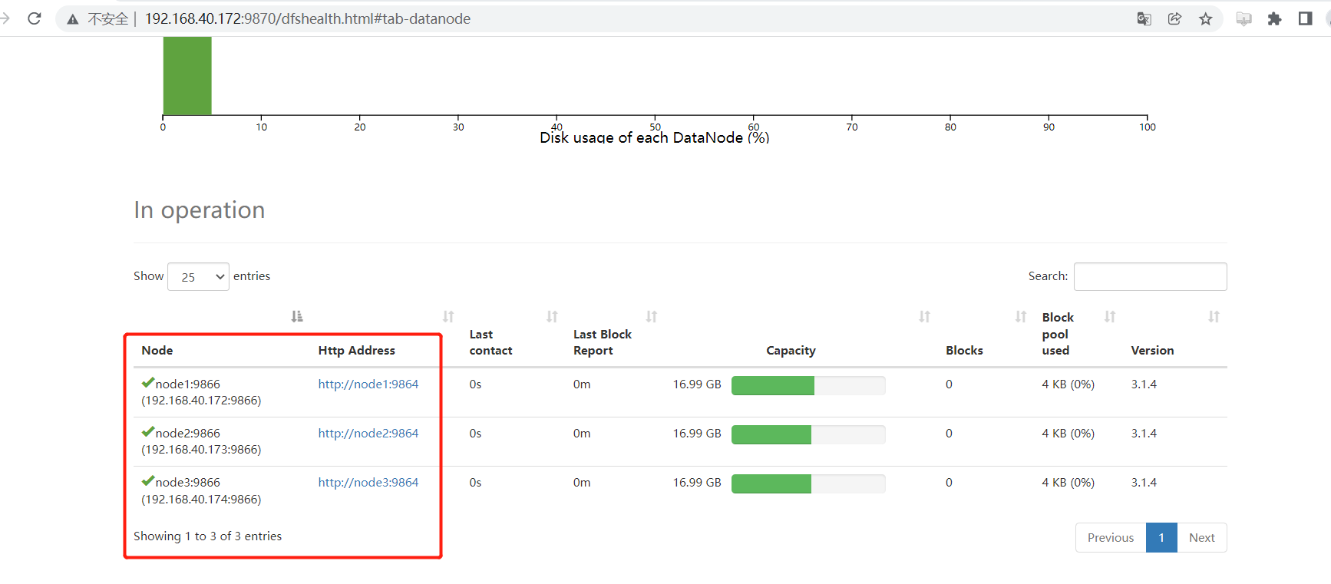Bookmark this page with the star icon
Viewport: 1331px width, 584px height.
1206,19
